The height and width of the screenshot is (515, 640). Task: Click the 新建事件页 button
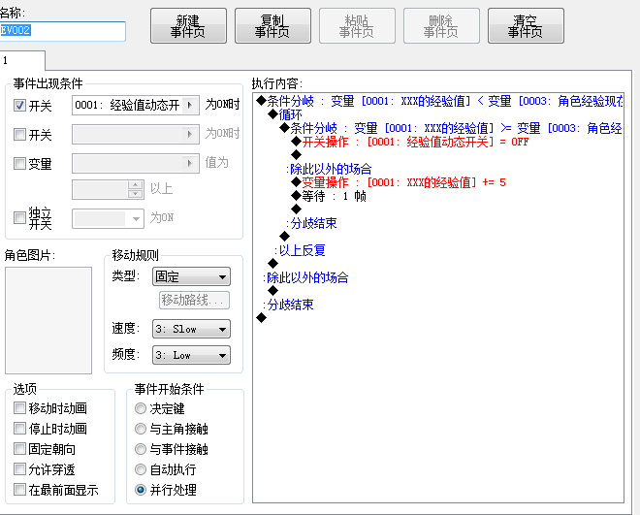point(188,26)
